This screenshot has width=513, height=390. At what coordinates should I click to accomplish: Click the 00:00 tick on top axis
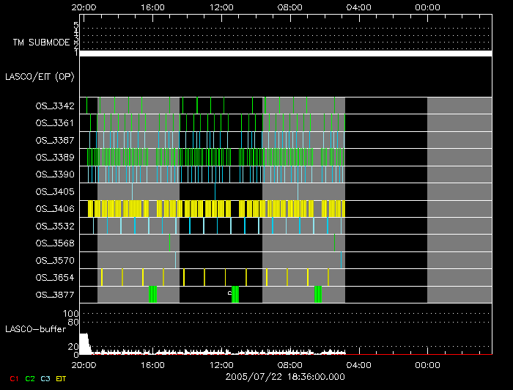[427, 7]
